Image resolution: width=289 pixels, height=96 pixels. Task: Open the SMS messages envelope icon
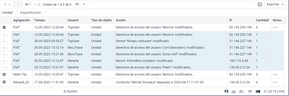coord(242,91)
